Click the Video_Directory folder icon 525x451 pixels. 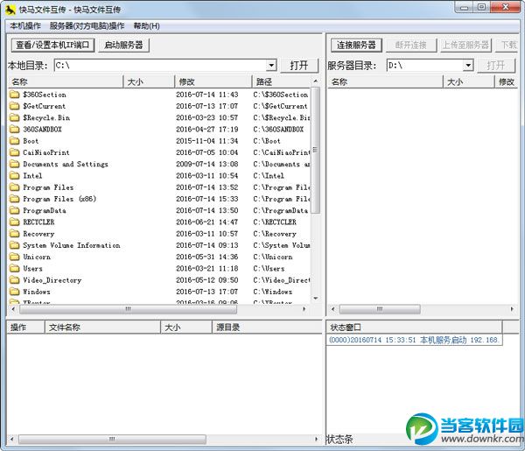point(14,280)
